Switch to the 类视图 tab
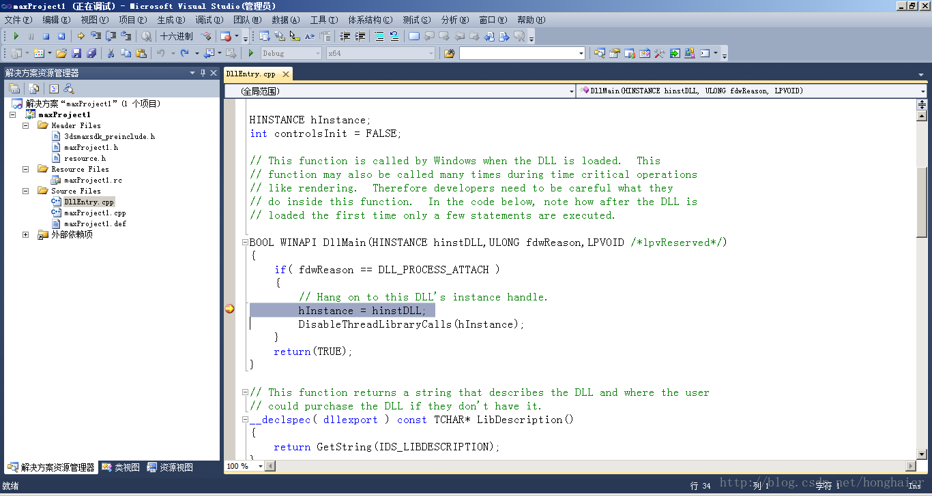The height and width of the screenshot is (496, 932). click(x=121, y=467)
